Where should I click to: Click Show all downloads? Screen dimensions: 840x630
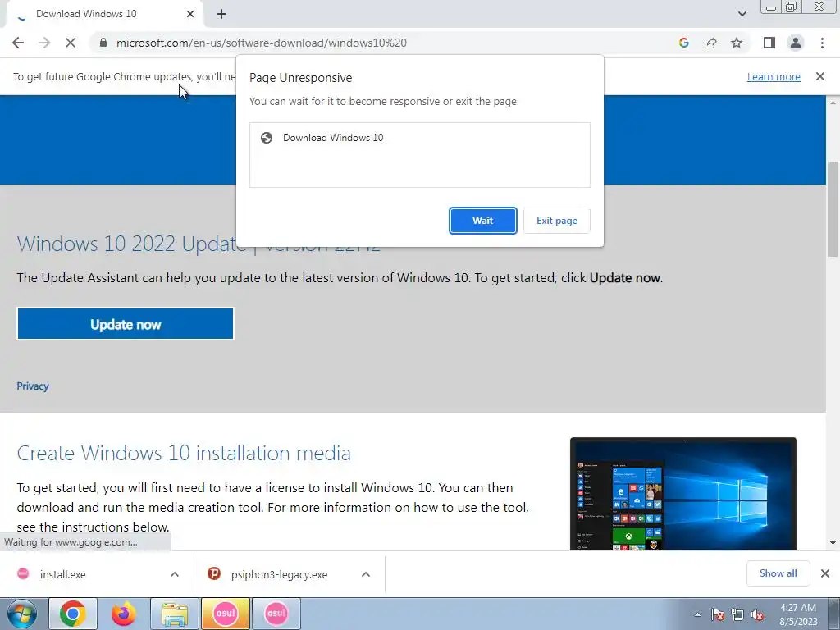pos(778,573)
